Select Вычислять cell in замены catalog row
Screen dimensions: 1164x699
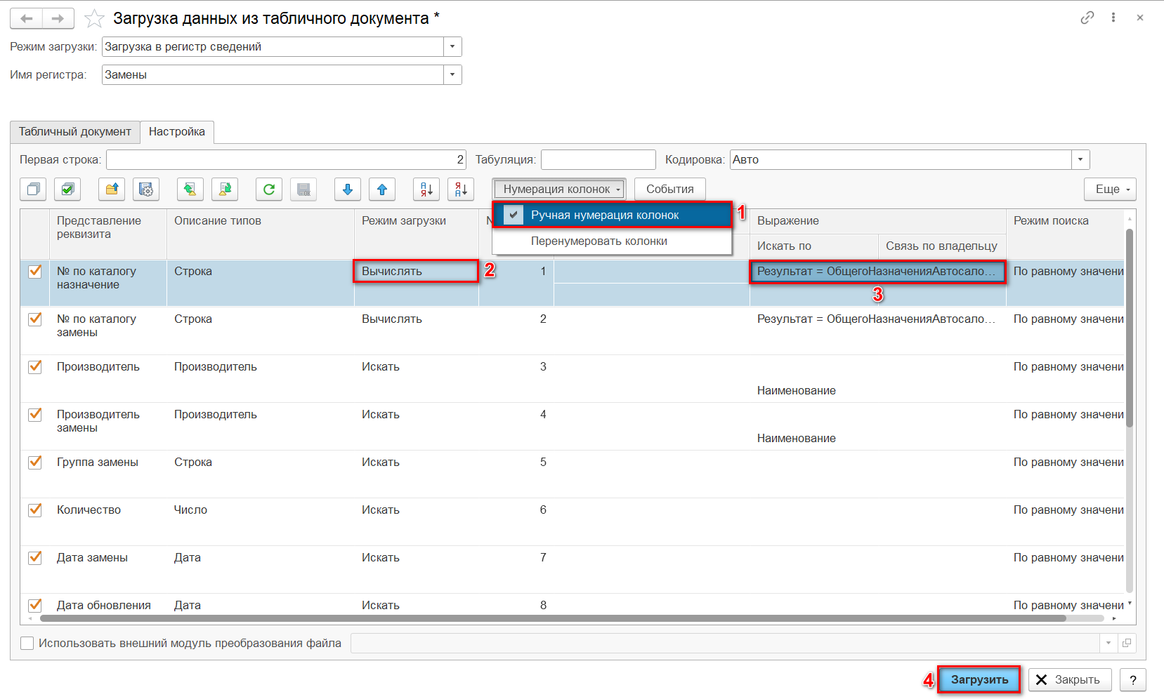[416, 319]
